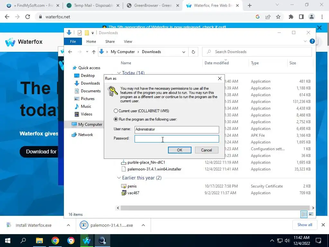Open Chrome three-dot menu
The height and width of the screenshot is (247, 329).
pos(322,17)
